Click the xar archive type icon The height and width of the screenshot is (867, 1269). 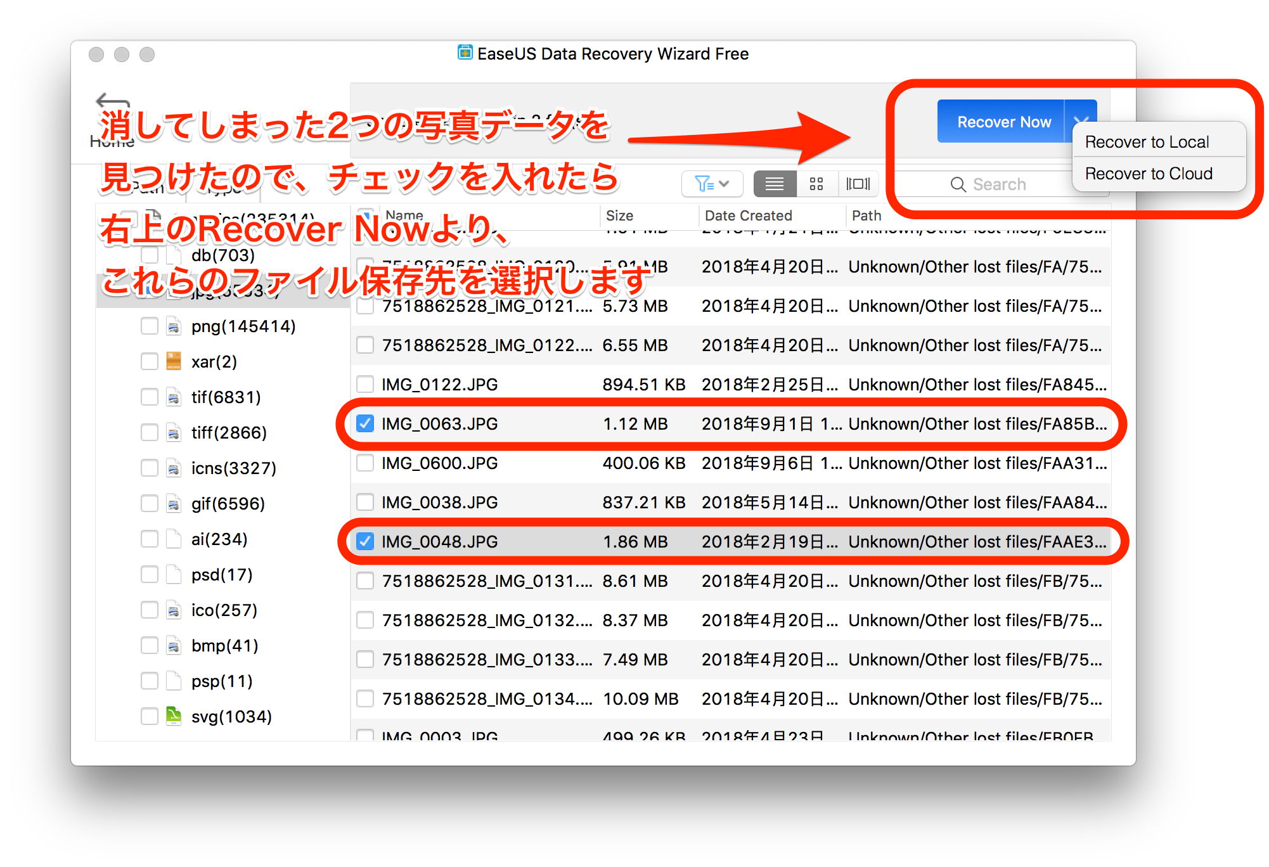click(x=173, y=361)
